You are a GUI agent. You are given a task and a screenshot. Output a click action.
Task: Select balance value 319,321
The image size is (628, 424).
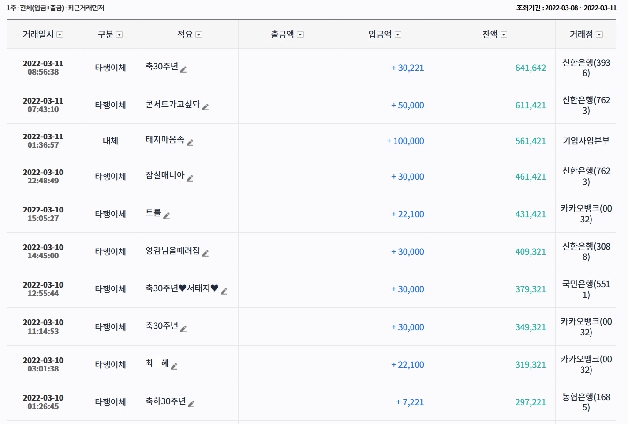[531, 365]
